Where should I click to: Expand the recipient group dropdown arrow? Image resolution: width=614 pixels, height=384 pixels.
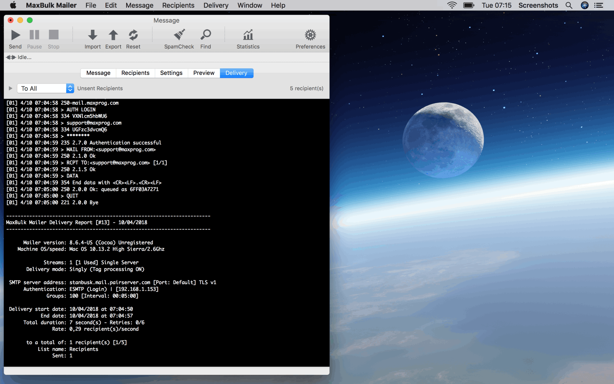click(69, 88)
